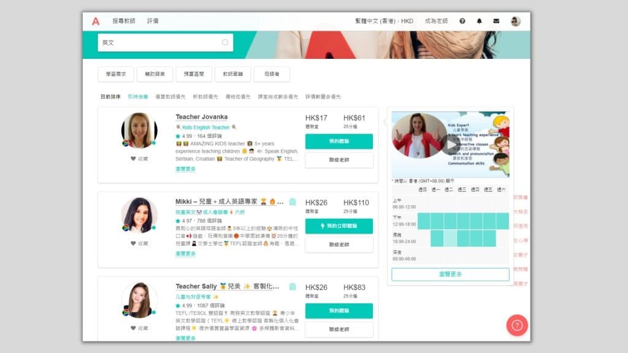Click 瀏覽更多 button below the schedule
Screen dimensions: 628x353
[x=450, y=275]
